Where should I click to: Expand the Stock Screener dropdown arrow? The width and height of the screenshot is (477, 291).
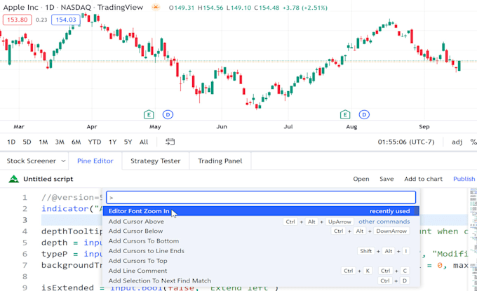pos(63,161)
